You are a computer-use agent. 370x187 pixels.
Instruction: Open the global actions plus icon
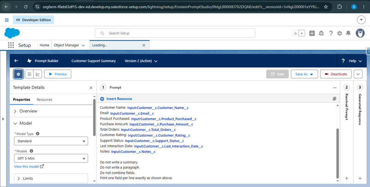pos(312,33)
